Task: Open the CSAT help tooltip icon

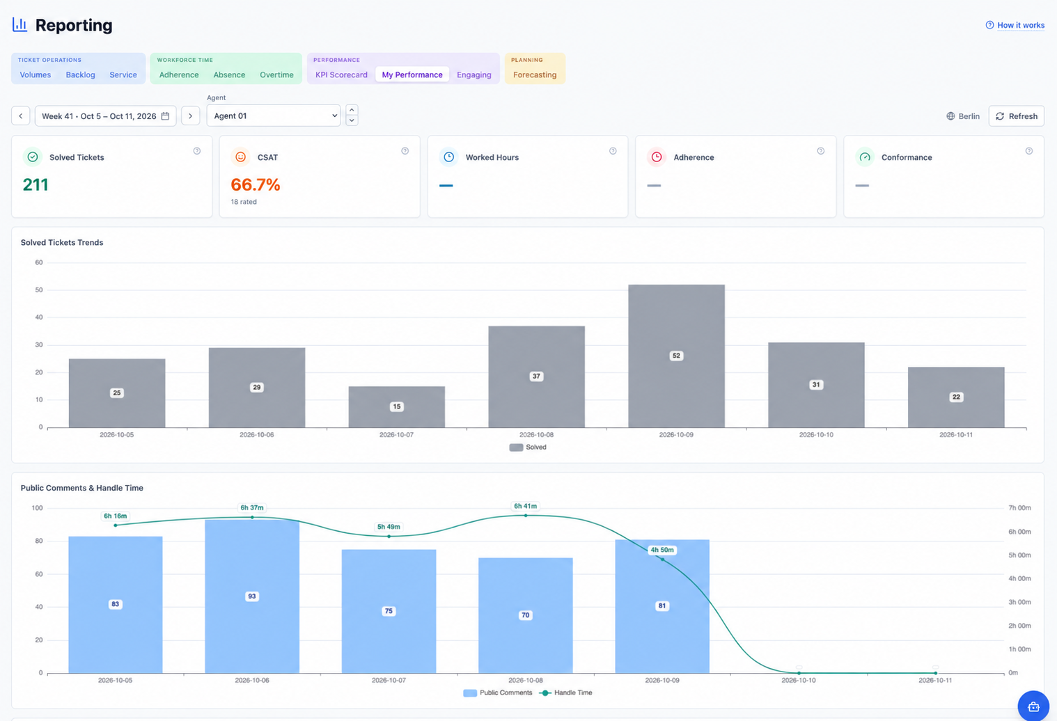Action: [x=405, y=151]
